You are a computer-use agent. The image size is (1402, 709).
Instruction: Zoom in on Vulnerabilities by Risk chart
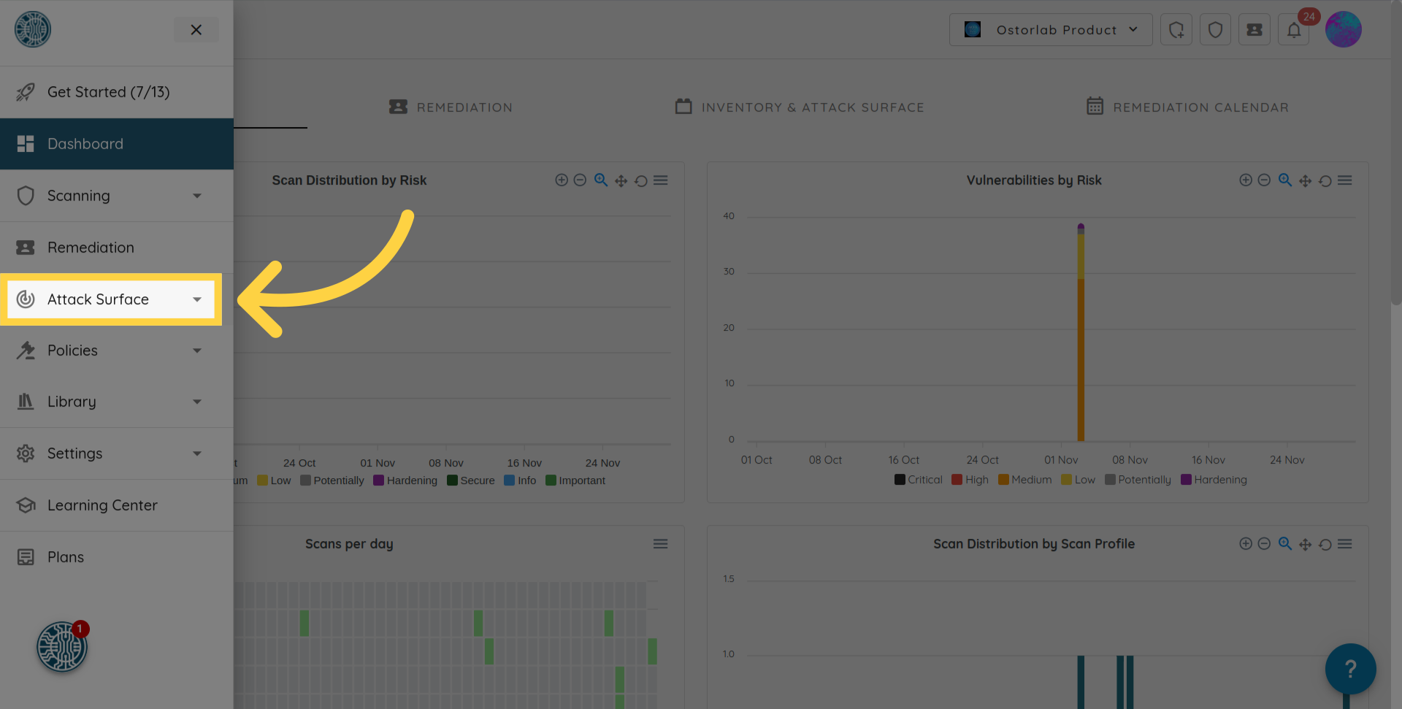tap(1246, 180)
